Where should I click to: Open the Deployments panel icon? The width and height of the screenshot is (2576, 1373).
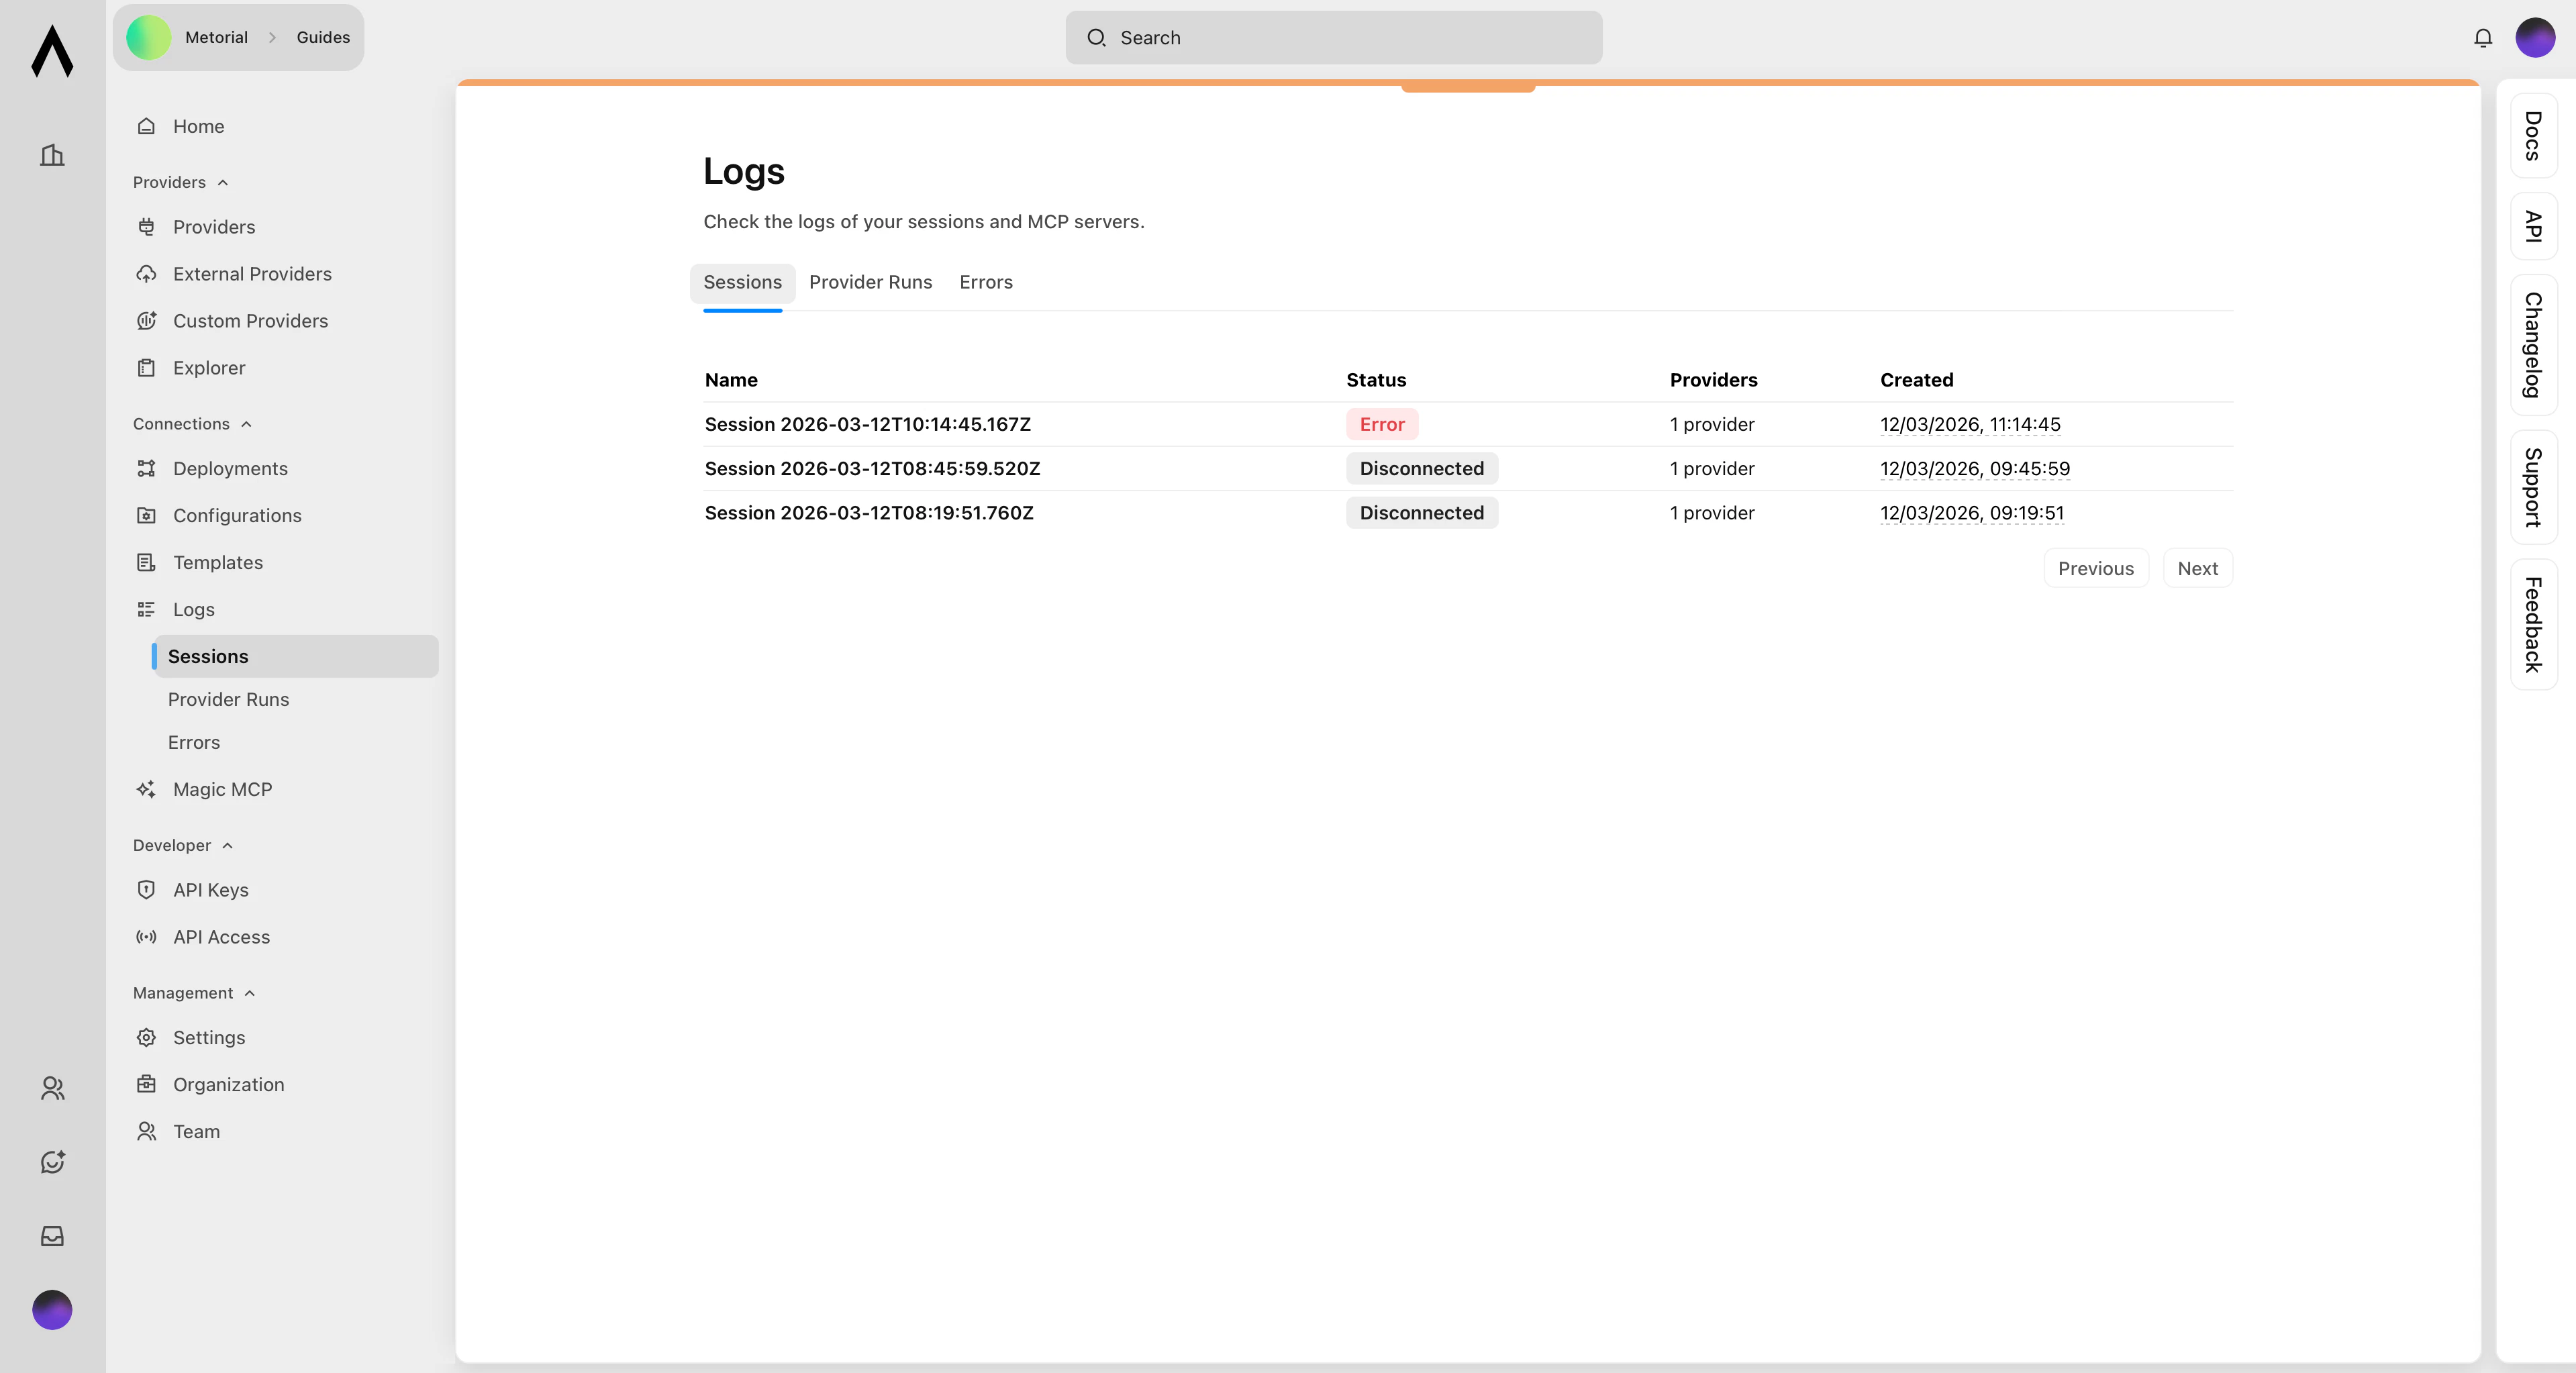point(146,468)
